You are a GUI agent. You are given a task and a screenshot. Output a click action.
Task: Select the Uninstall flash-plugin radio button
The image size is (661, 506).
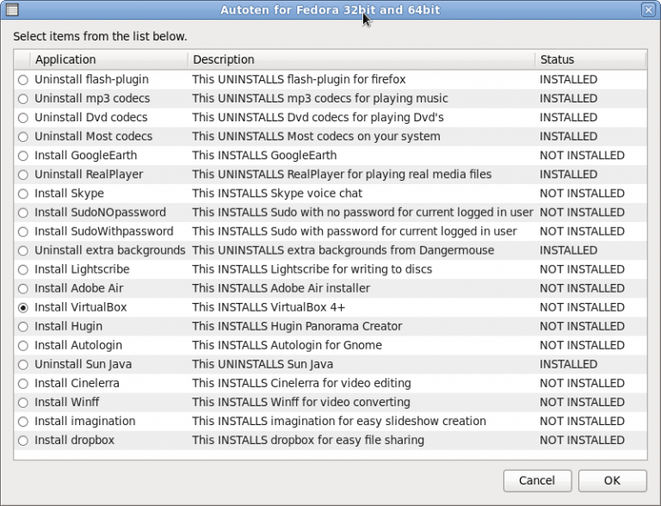point(23,80)
